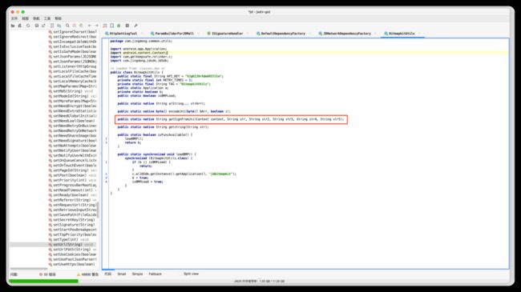The image size is (521, 292).
Task: Click the Open file toolbar icon
Action: (x=13, y=26)
